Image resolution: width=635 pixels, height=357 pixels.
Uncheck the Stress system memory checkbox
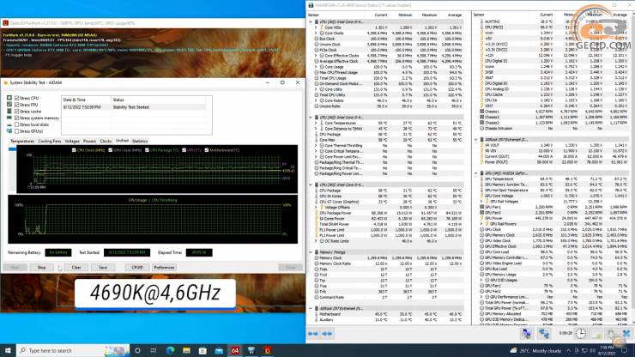click(16, 118)
